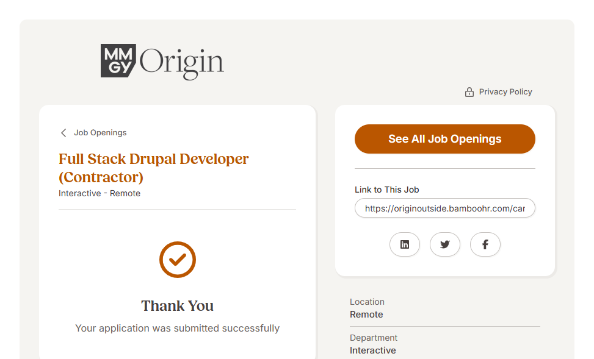Click the MMGY square logo mark
594x359 pixels.
tap(118, 61)
